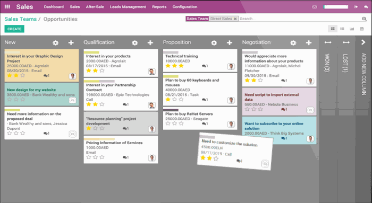Click yellow tag on keyboards and mouses card

(171, 76)
